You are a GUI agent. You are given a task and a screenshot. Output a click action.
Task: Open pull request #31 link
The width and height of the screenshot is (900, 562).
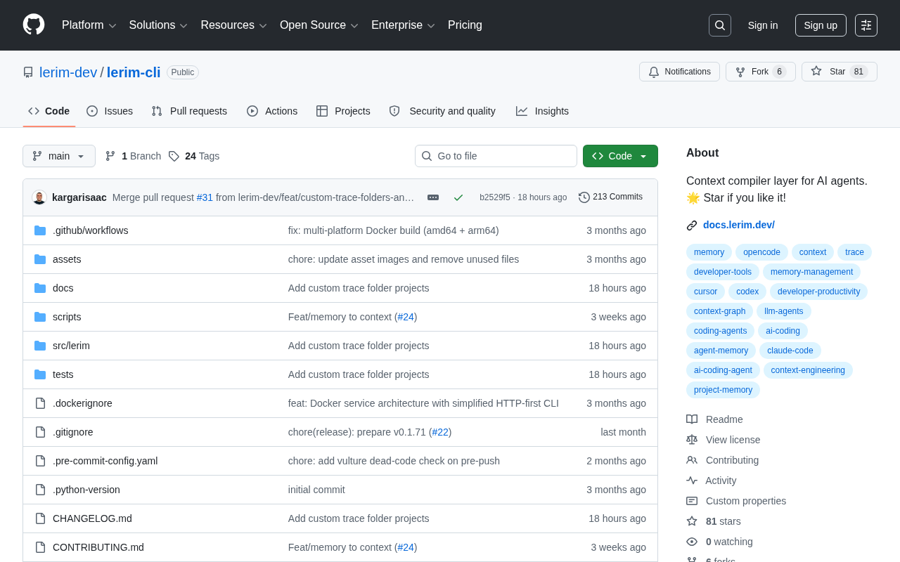point(205,197)
